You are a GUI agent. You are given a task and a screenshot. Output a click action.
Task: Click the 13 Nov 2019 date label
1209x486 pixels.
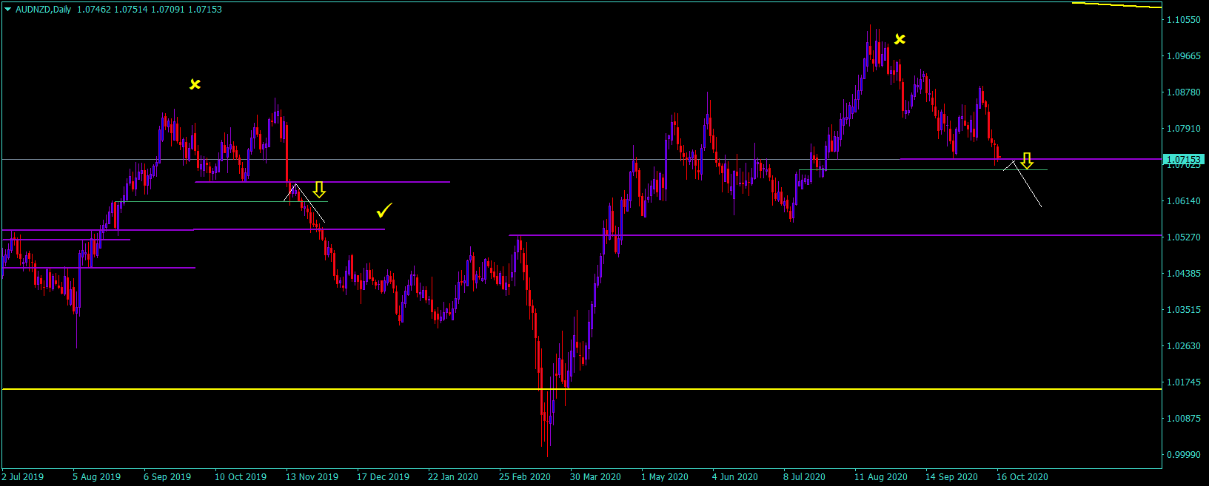(312, 477)
